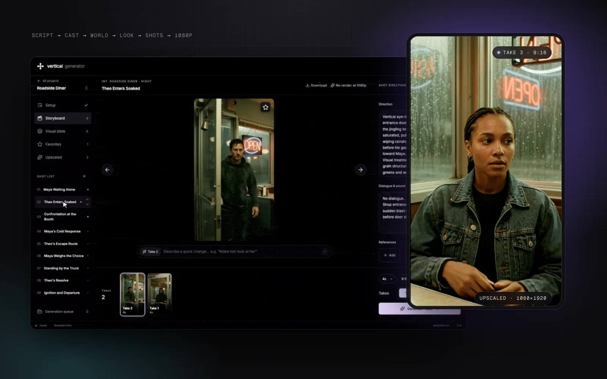Open the Upscaled section
Screen dimensions: 607x379
point(63,157)
